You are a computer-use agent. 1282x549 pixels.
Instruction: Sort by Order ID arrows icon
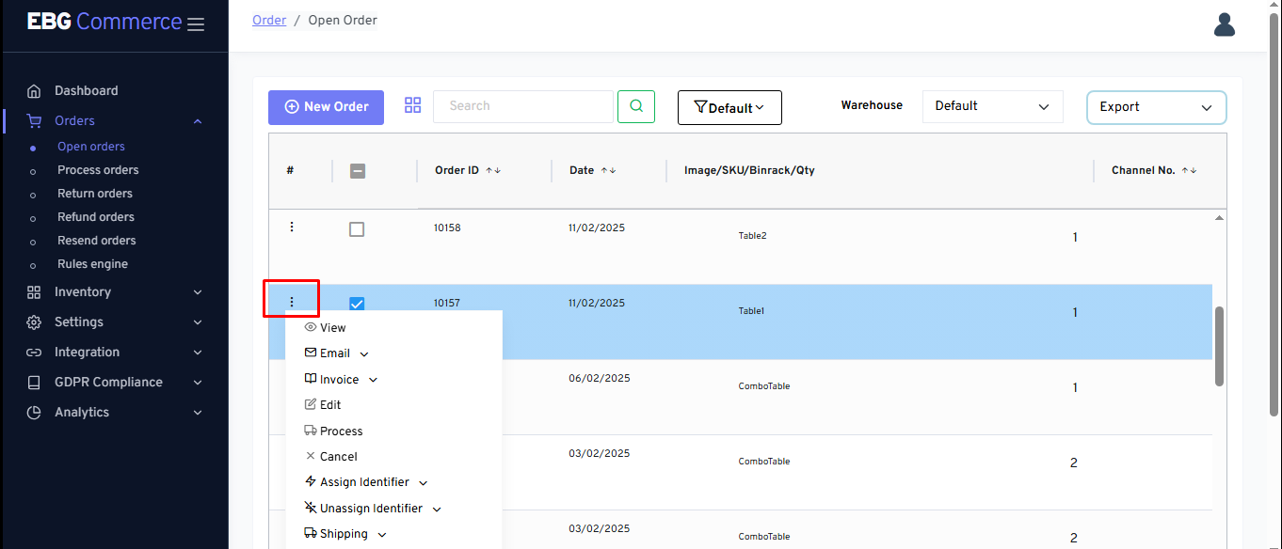click(493, 170)
